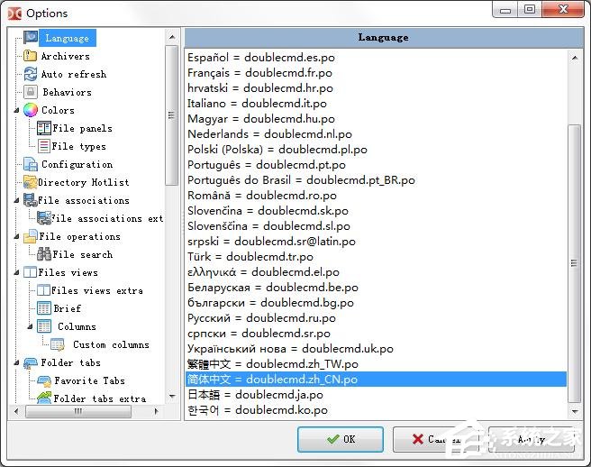591x467 pixels.
Task: Collapse the File operations tree node
Action: (16, 236)
